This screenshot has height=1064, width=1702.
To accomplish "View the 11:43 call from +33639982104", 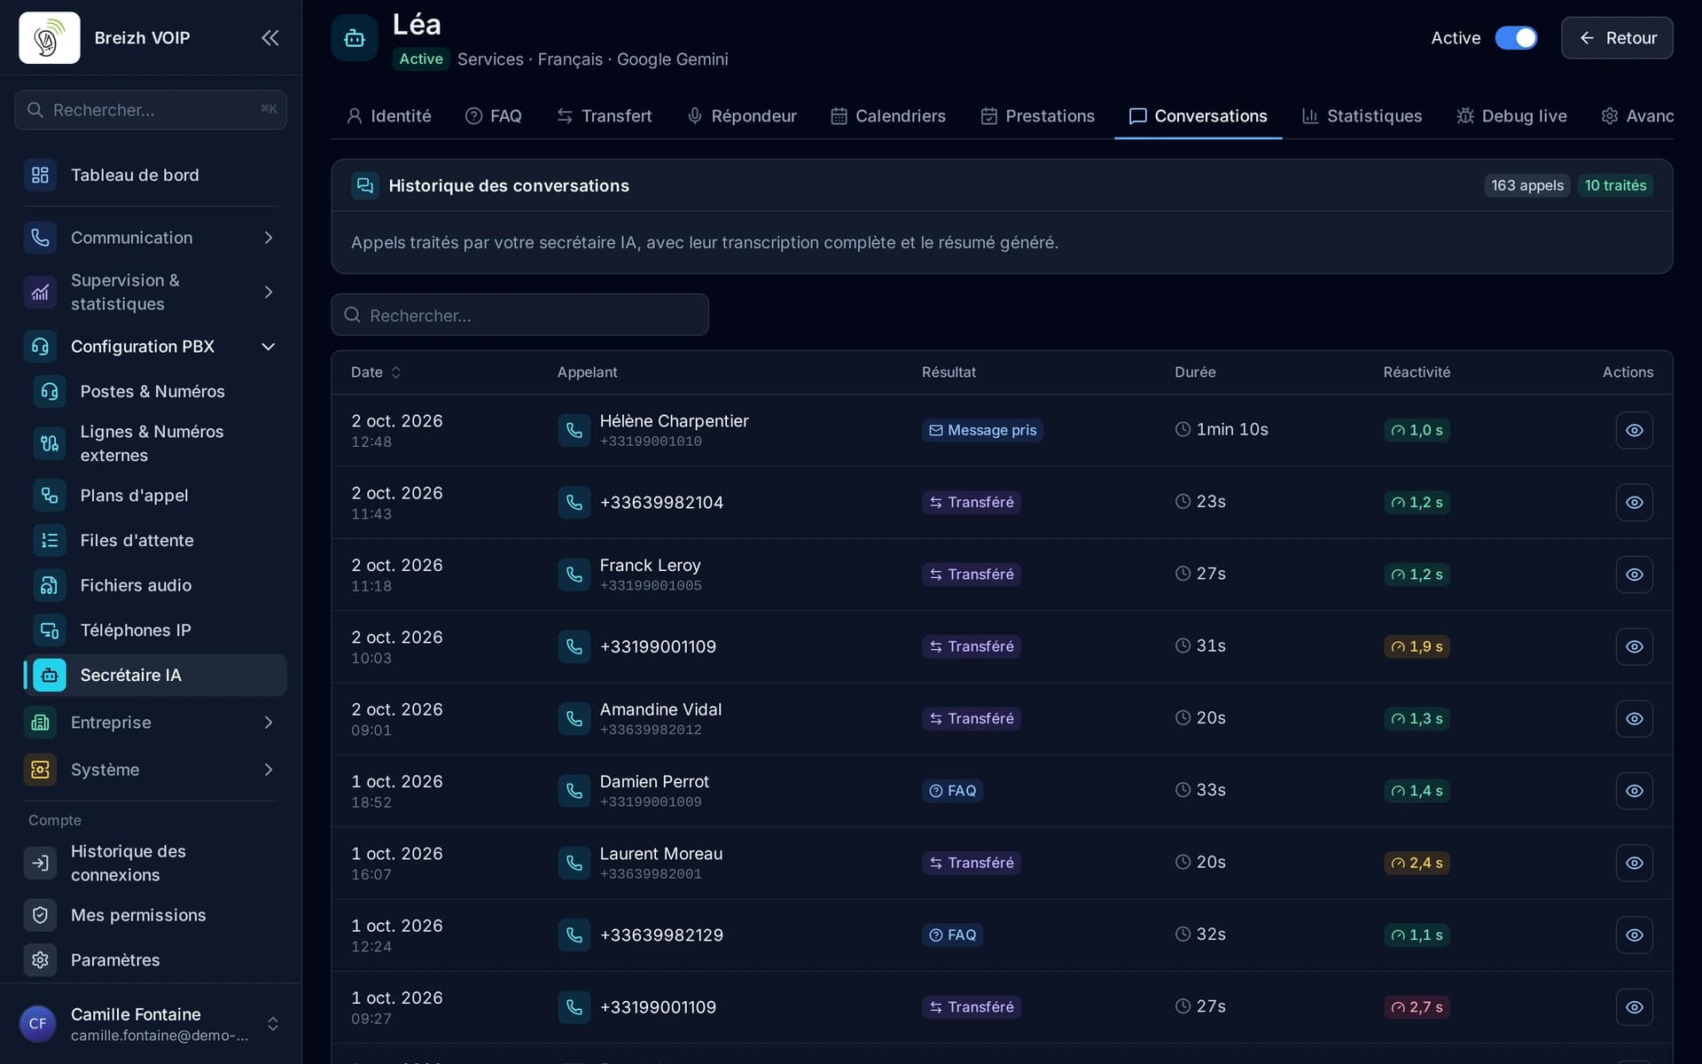I will pyautogui.click(x=1634, y=502).
